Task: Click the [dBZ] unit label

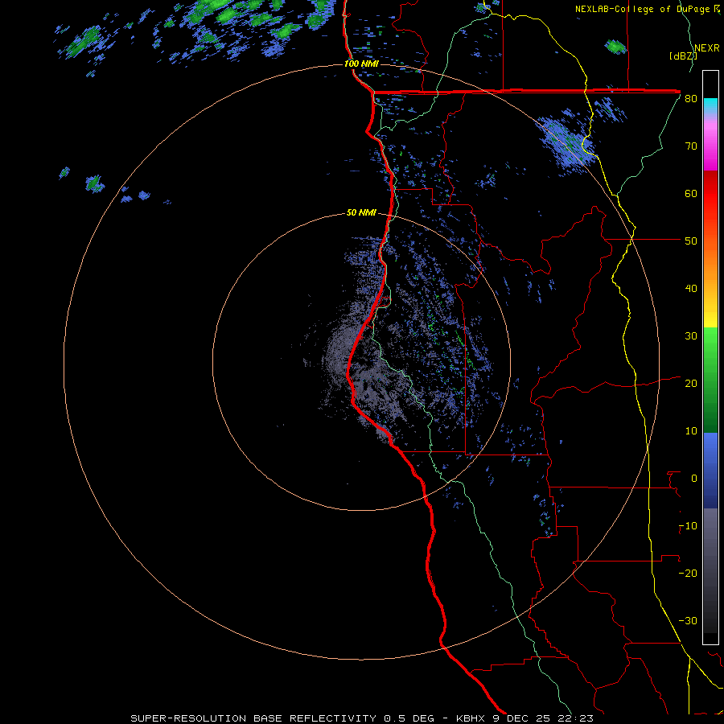Action: [683, 56]
